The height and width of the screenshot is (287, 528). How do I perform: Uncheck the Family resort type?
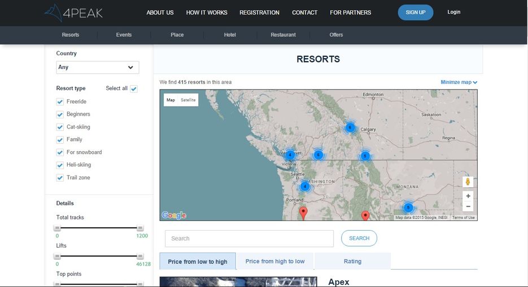pos(60,139)
